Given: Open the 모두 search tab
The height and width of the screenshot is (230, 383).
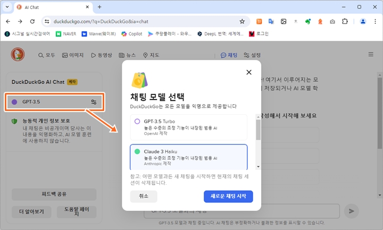Looking at the screenshot, I should point(47,55).
